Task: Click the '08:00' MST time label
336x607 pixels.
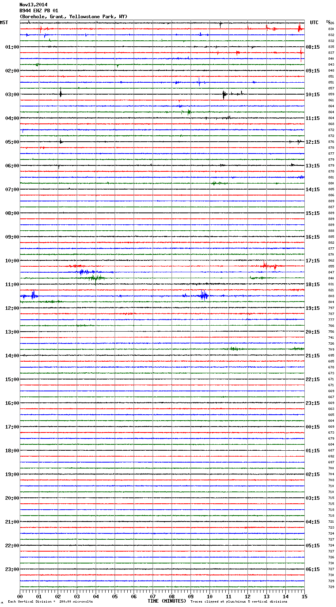Action: tap(12, 213)
